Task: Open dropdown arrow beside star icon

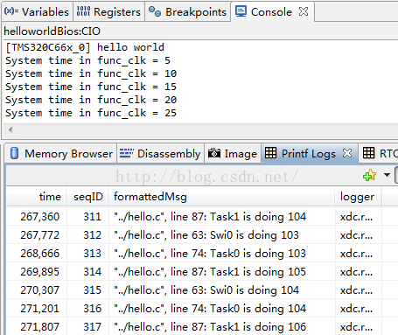Action: 387,175
